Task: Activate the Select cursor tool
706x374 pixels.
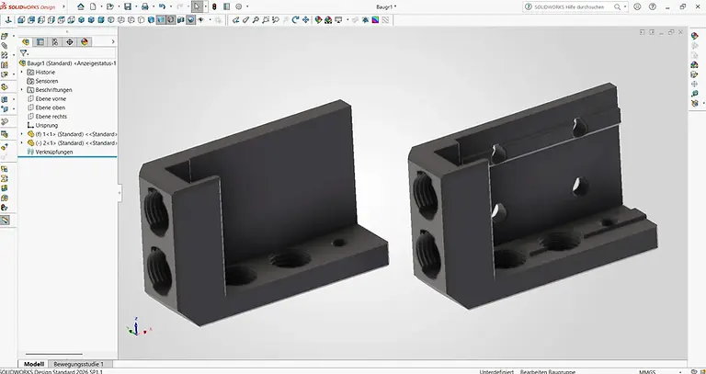Action: click(x=197, y=6)
